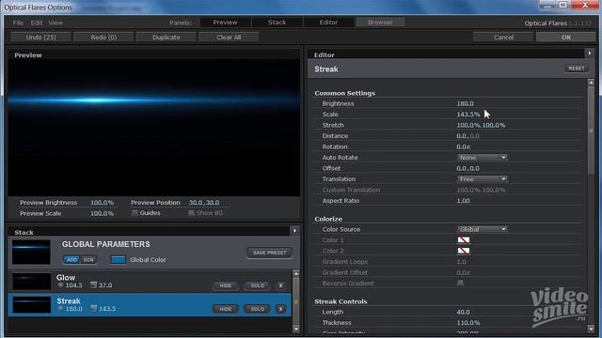
Task: Toggle the Editor panel tab
Action: (x=328, y=23)
